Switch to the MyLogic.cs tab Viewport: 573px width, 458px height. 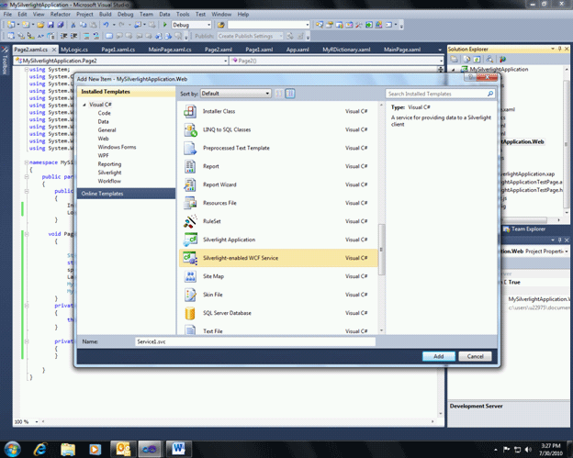click(74, 50)
